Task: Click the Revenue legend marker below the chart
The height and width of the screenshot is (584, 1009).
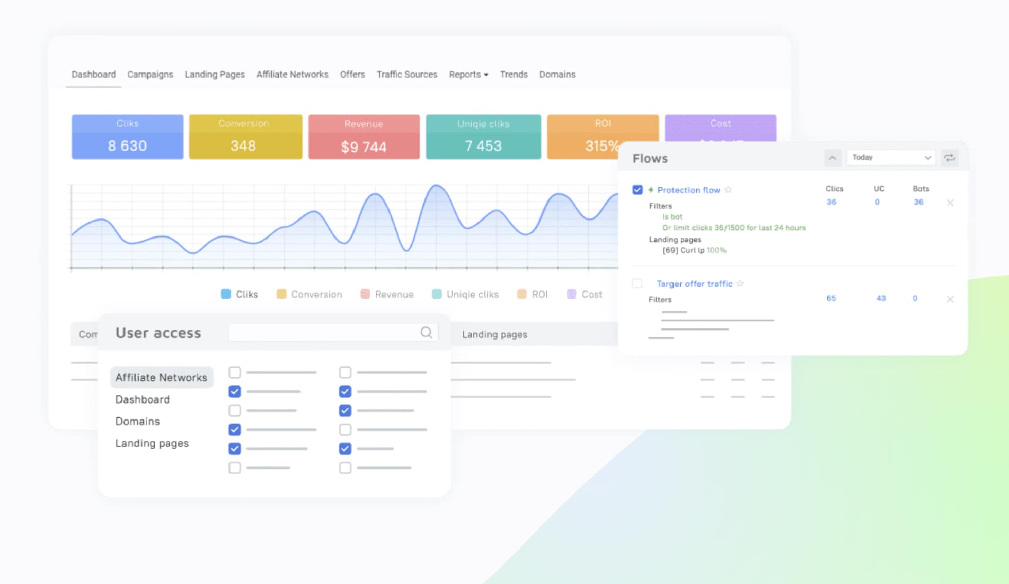Action: pyautogui.click(x=365, y=294)
